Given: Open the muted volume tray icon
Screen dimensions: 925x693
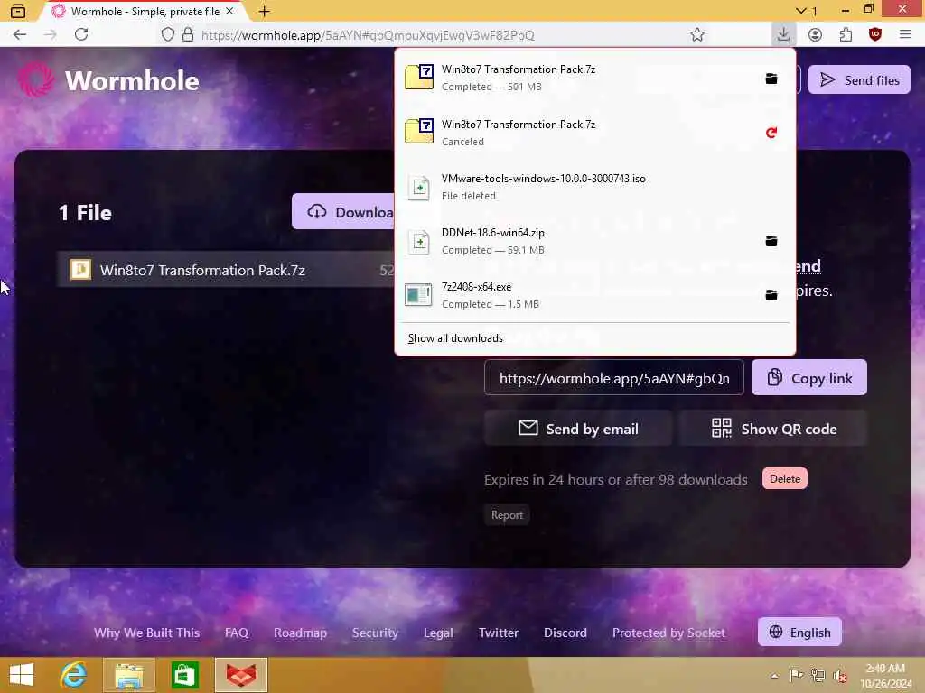Looking at the screenshot, I should (x=840, y=675).
